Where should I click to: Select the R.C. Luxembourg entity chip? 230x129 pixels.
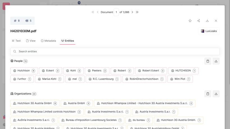(103, 79)
